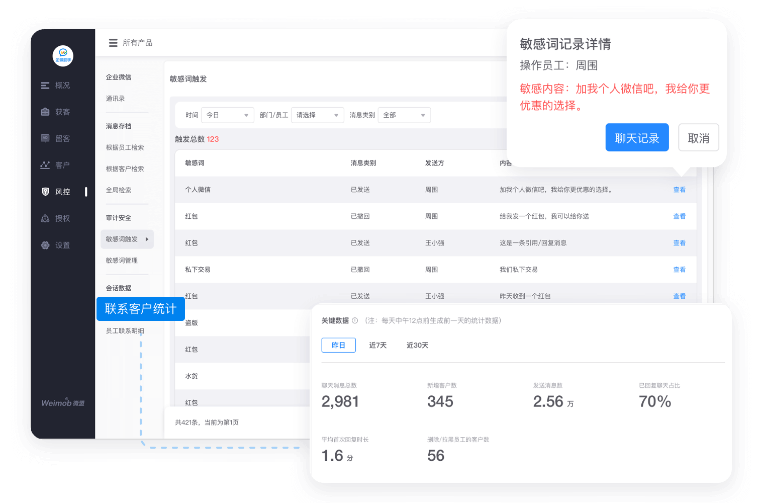Viewport: 764px width, 503px height.
Task: Select the 昨日 toggle option
Action: [x=338, y=345]
